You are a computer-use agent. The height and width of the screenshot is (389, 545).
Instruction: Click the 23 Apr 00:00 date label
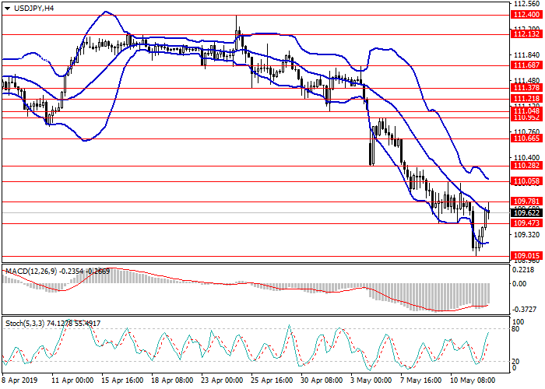pos(220,381)
